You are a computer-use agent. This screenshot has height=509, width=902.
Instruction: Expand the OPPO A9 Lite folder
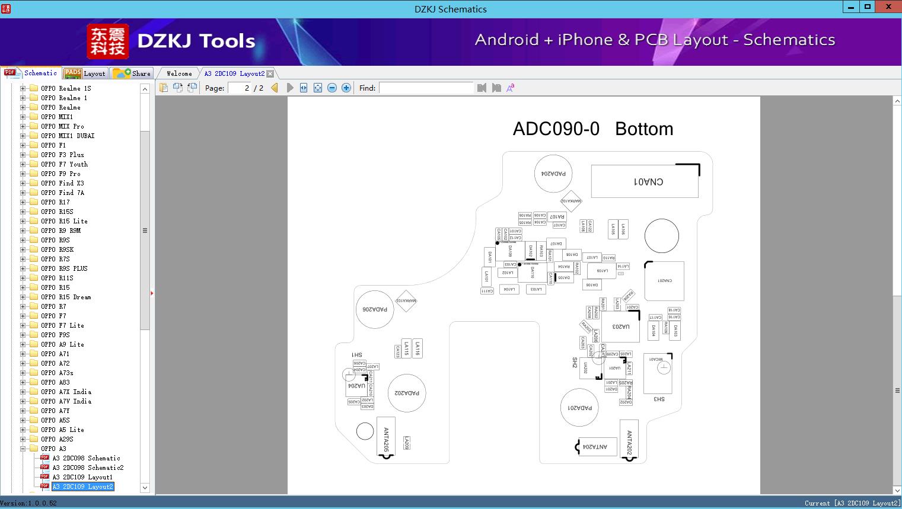23,344
